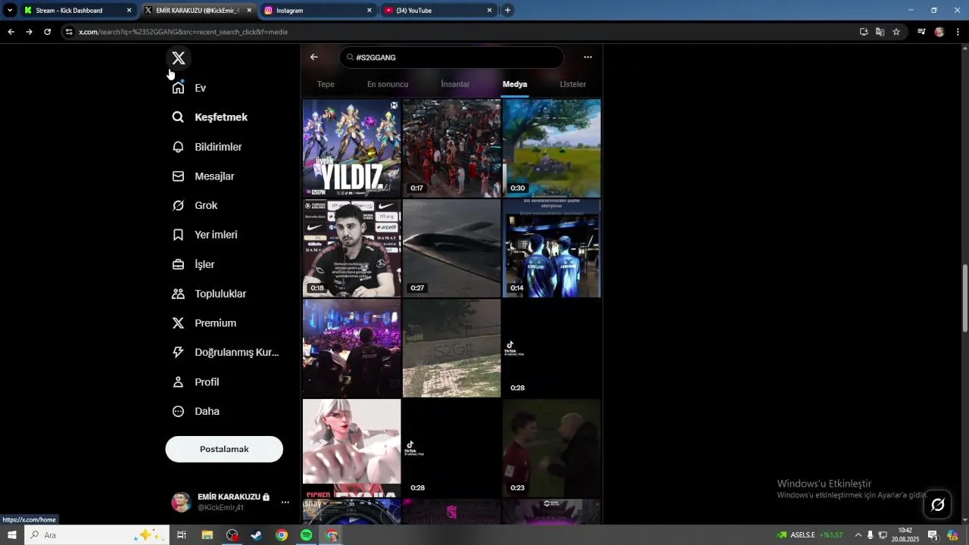
Task: Open search options three-dot menu
Action: coord(587,57)
